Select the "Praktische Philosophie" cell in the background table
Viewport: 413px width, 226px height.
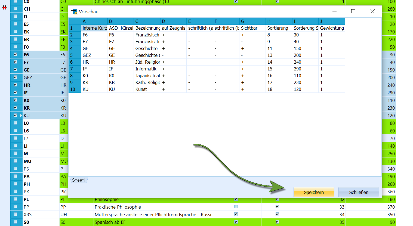[x=152, y=207]
